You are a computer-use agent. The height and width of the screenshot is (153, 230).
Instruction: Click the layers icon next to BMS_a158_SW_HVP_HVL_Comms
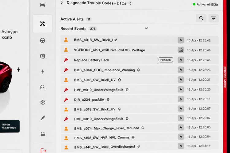click(133, 137)
